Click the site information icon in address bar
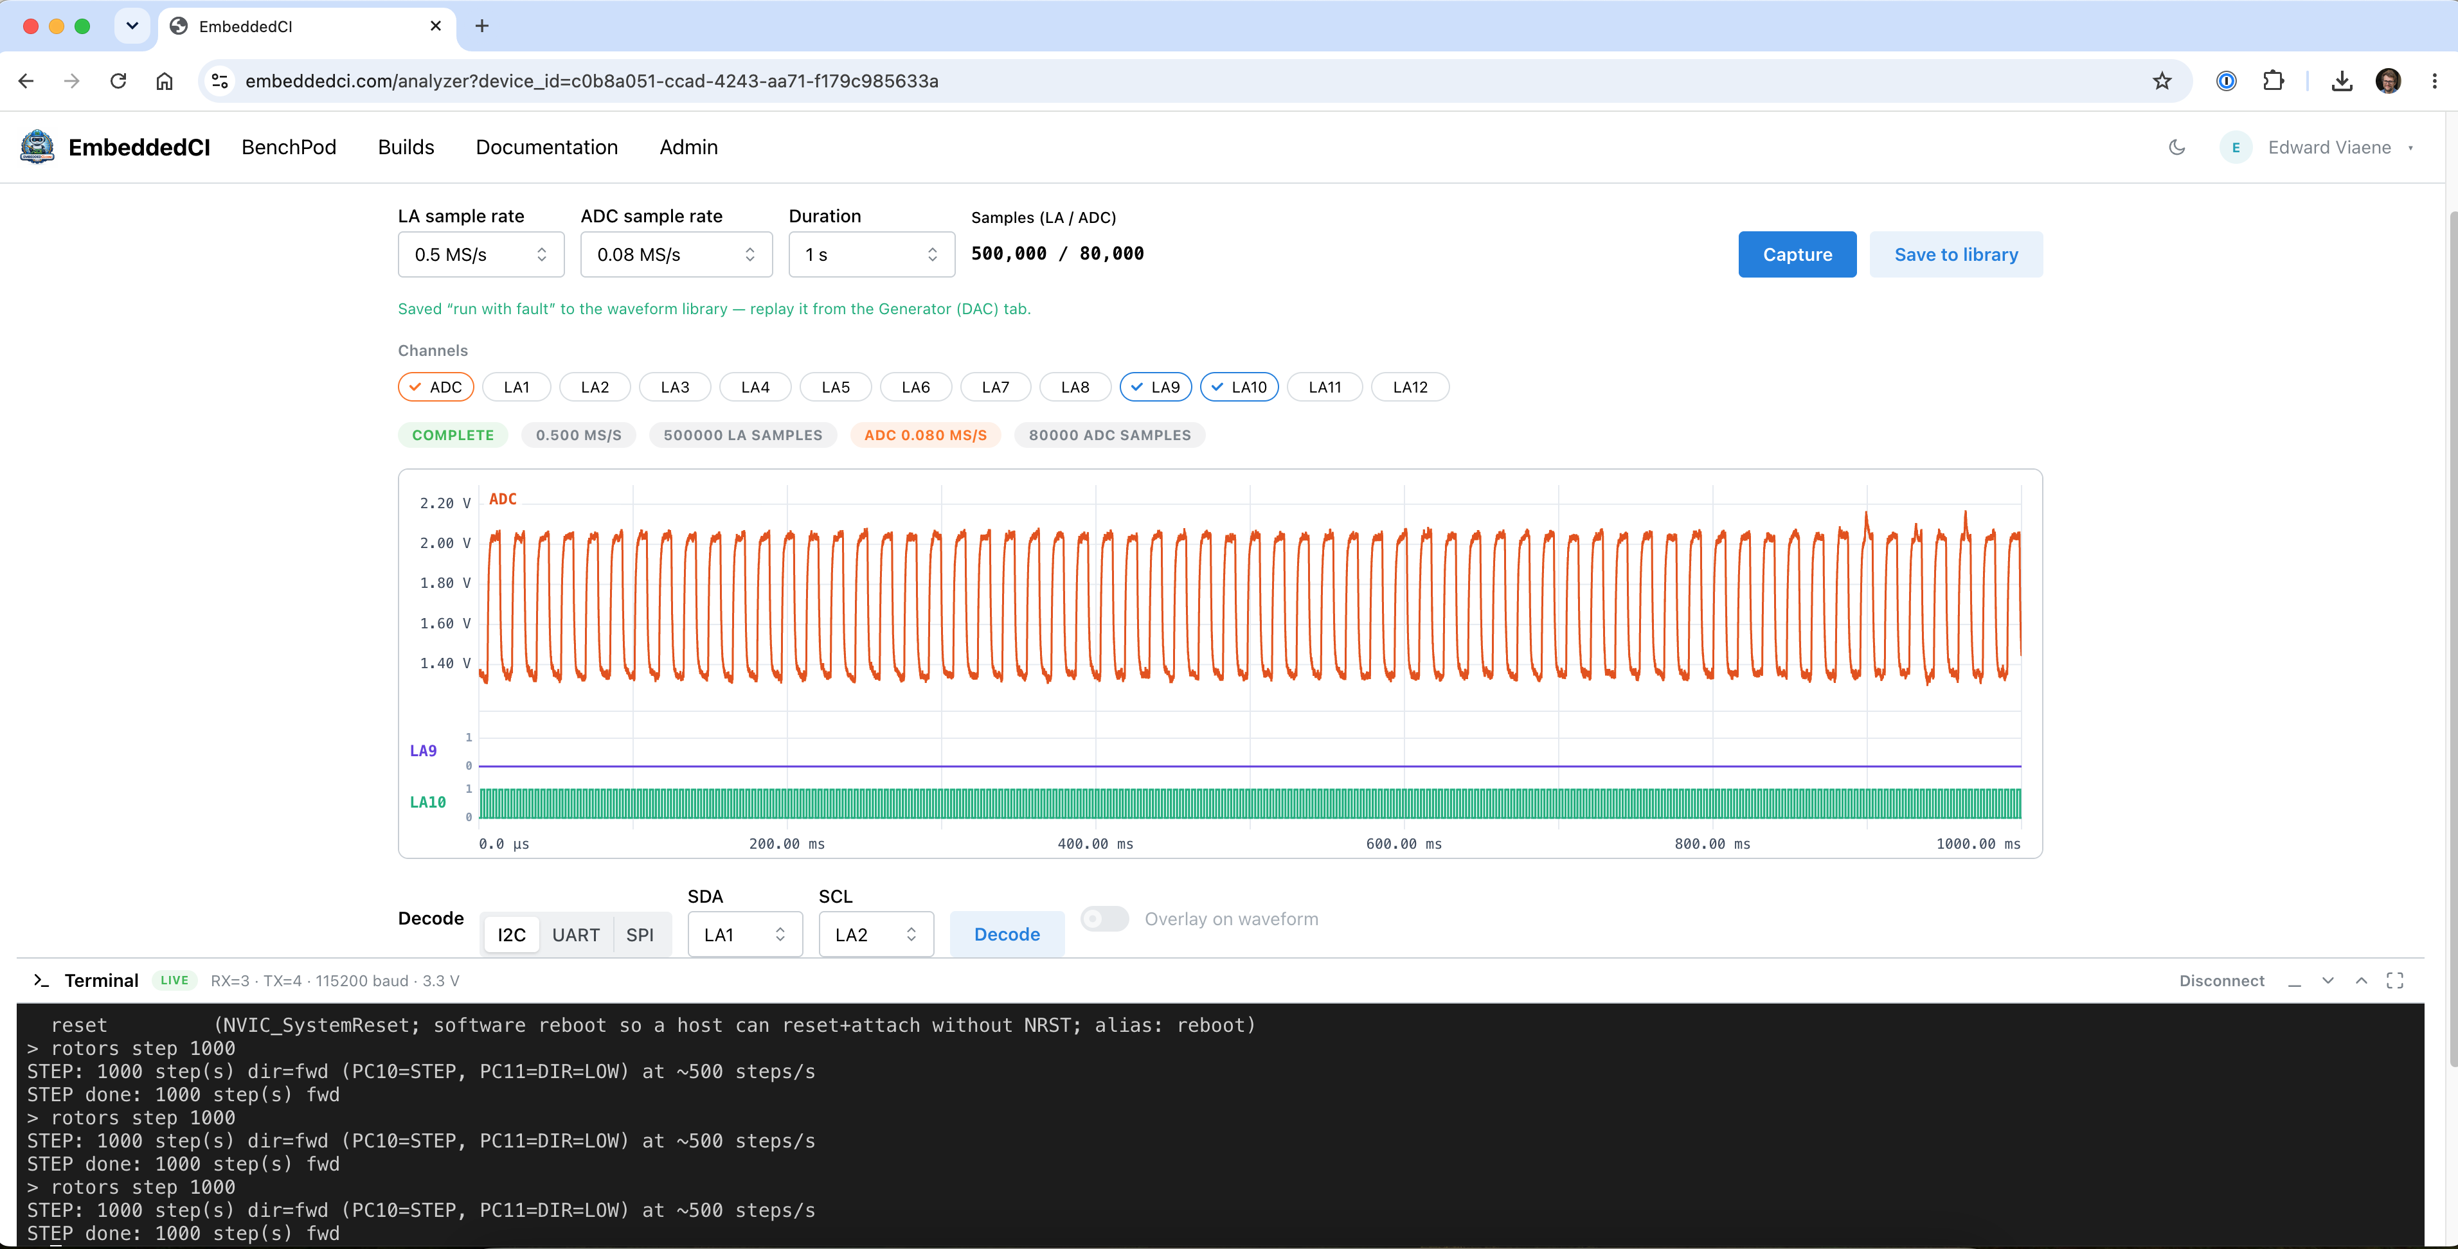This screenshot has width=2458, height=1249. pos(220,81)
